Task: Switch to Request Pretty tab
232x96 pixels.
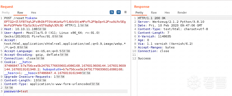Action: click(6, 13)
